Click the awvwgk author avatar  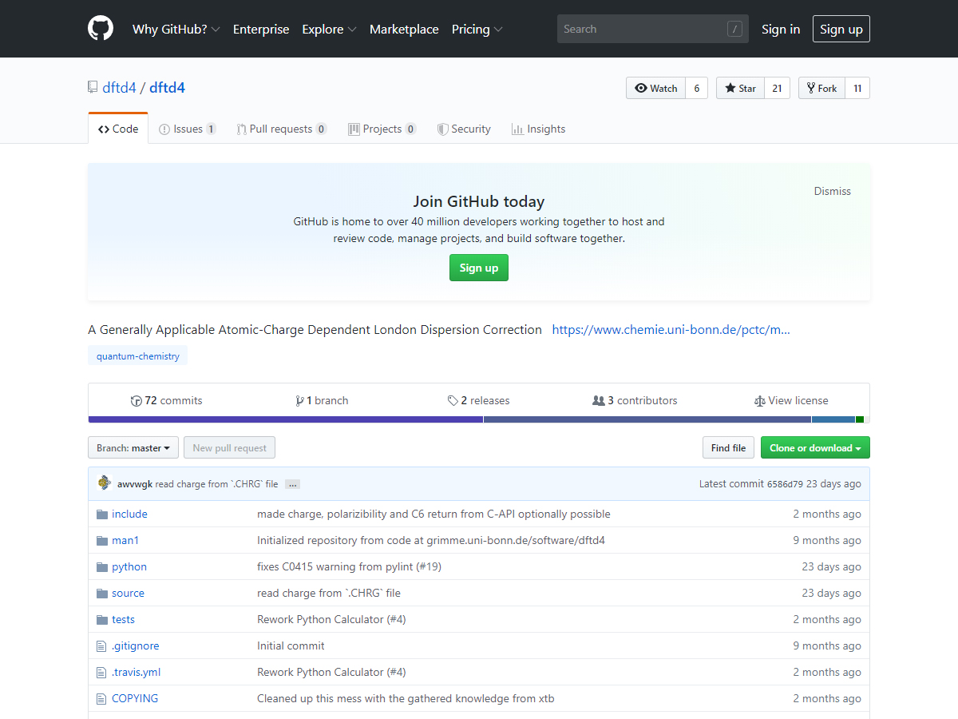(104, 483)
